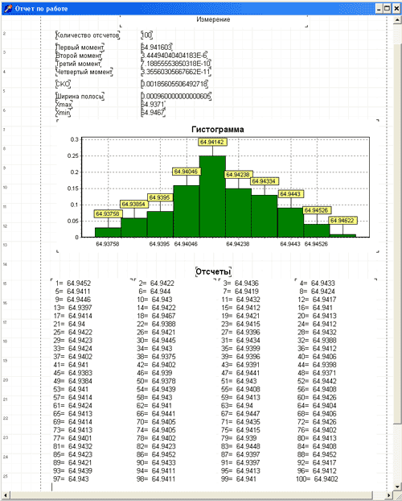
Task: Select the value 7.18855553850318E-10
Action: point(176,64)
